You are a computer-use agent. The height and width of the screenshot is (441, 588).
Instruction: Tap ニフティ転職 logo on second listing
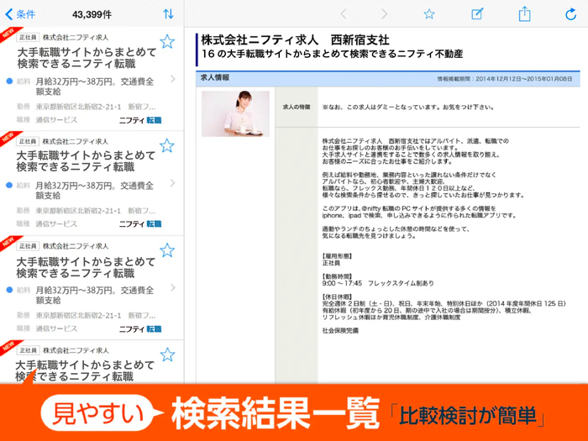140,224
